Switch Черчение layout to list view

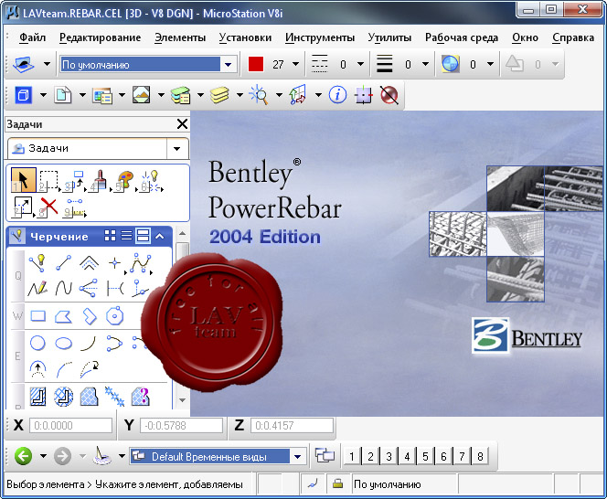tap(126, 236)
